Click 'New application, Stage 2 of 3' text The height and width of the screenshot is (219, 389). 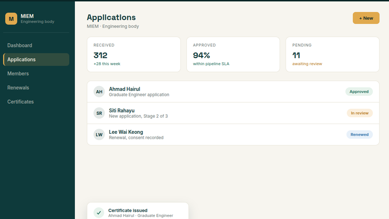pos(138,116)
